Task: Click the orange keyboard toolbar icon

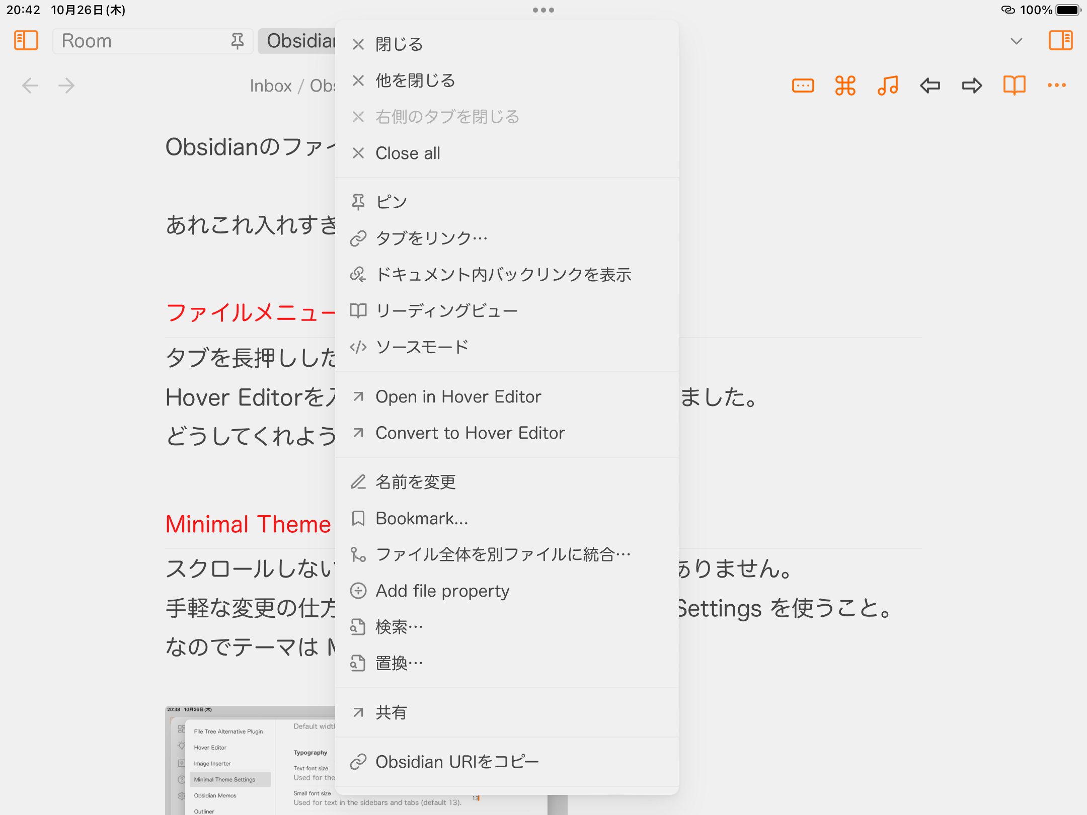Action: [803, 86]
